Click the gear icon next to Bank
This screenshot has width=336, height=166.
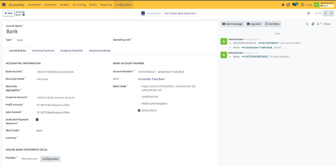[24, 15]
